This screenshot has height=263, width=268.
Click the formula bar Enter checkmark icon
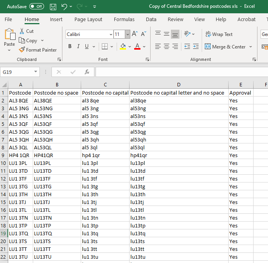pyautogui.click(x=73, y=72)
